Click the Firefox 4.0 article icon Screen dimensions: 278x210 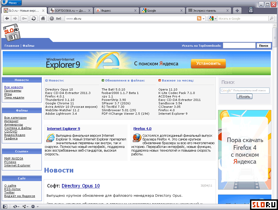137,138
